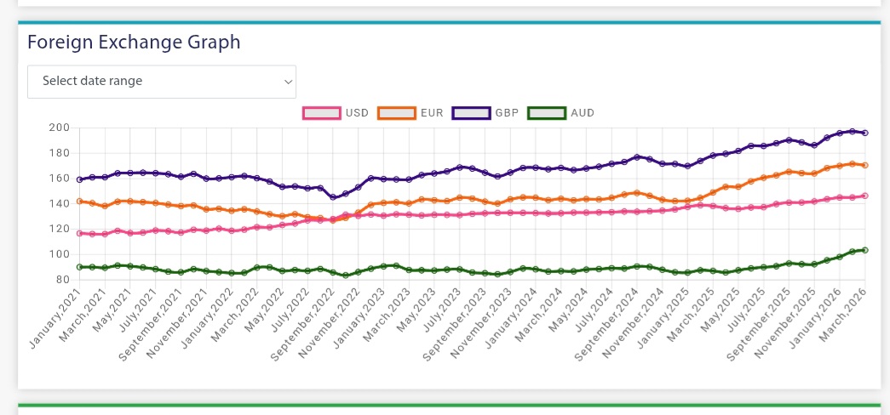890x415 pixels.
Task: Click the USD data point for January 2021
Action: pyautogui.click(x=80, y=233)
